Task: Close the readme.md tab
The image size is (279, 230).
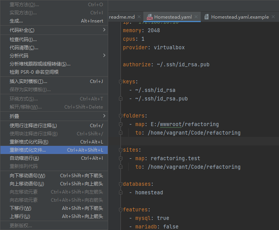Action: point(139,17)
